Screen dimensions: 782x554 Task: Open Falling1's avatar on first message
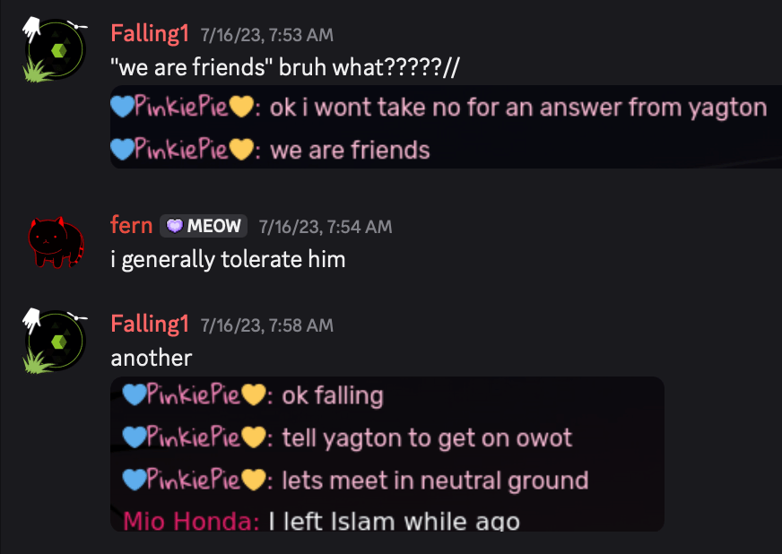tap(56, 50)
